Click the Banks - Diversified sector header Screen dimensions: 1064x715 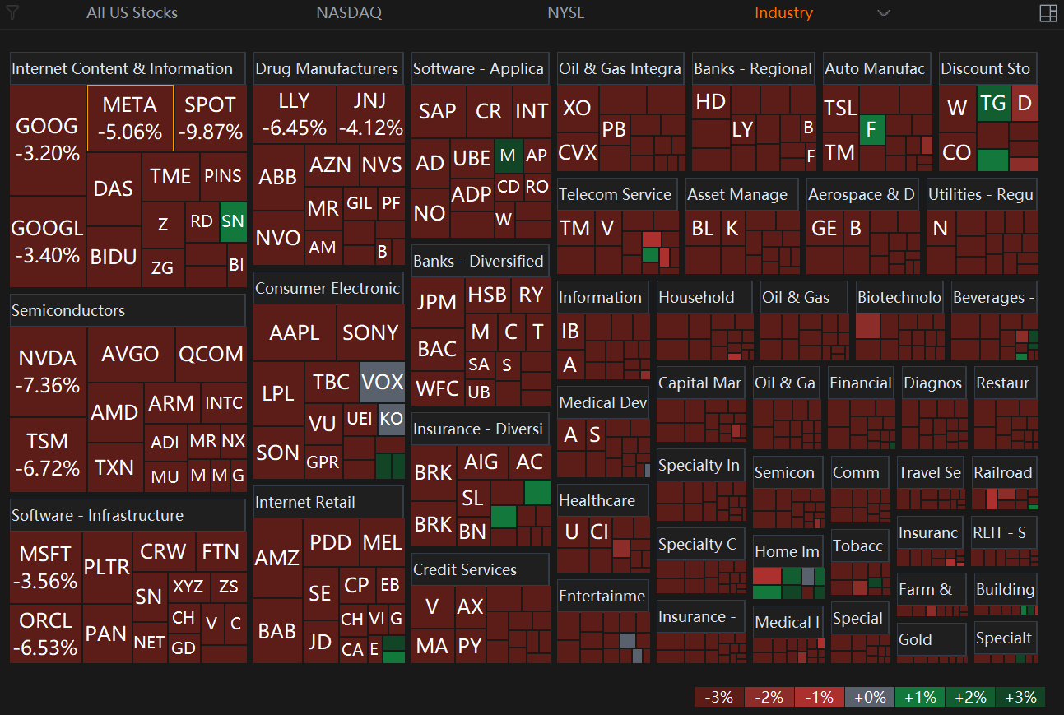(480, 262)
